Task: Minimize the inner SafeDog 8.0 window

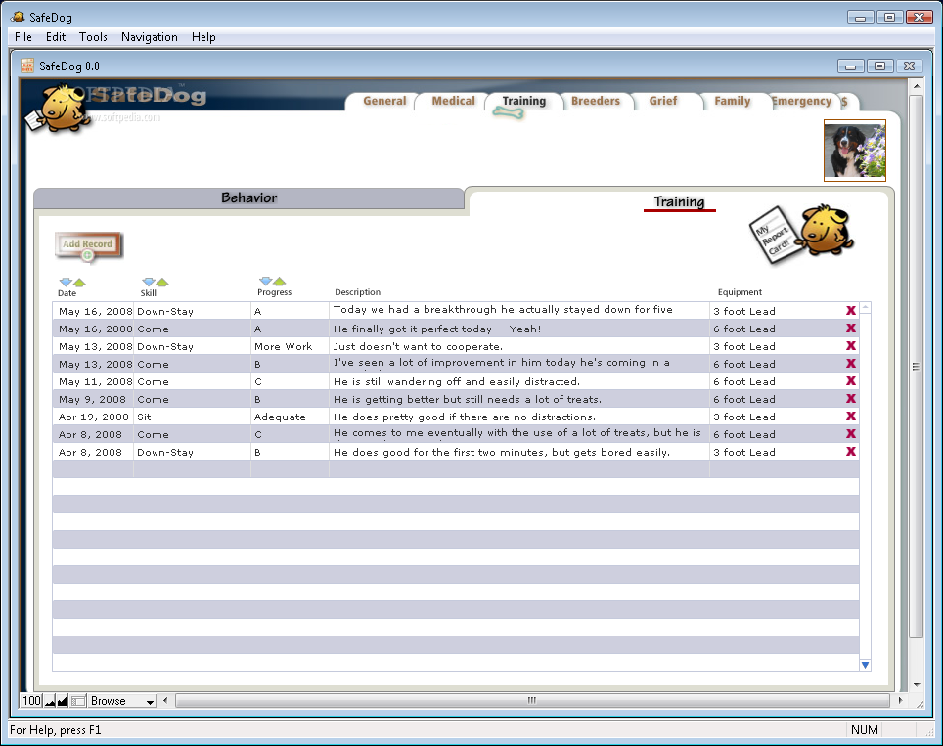Action: (x=851, y=66)
